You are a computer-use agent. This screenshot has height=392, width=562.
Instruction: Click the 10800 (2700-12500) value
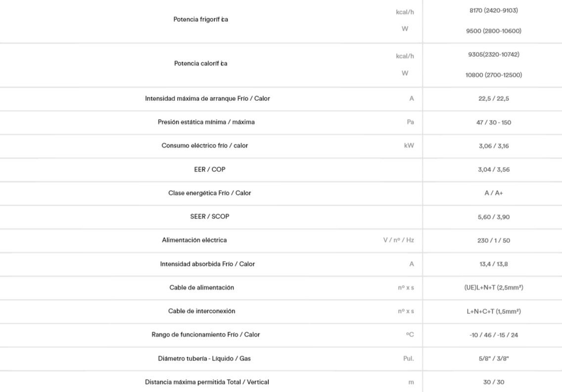point(493,75)
